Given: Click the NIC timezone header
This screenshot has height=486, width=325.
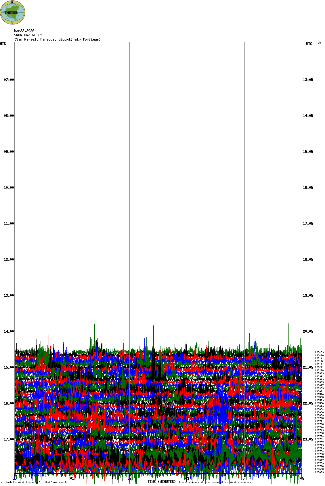Looking at the screenshot, I should pos(3,44).
